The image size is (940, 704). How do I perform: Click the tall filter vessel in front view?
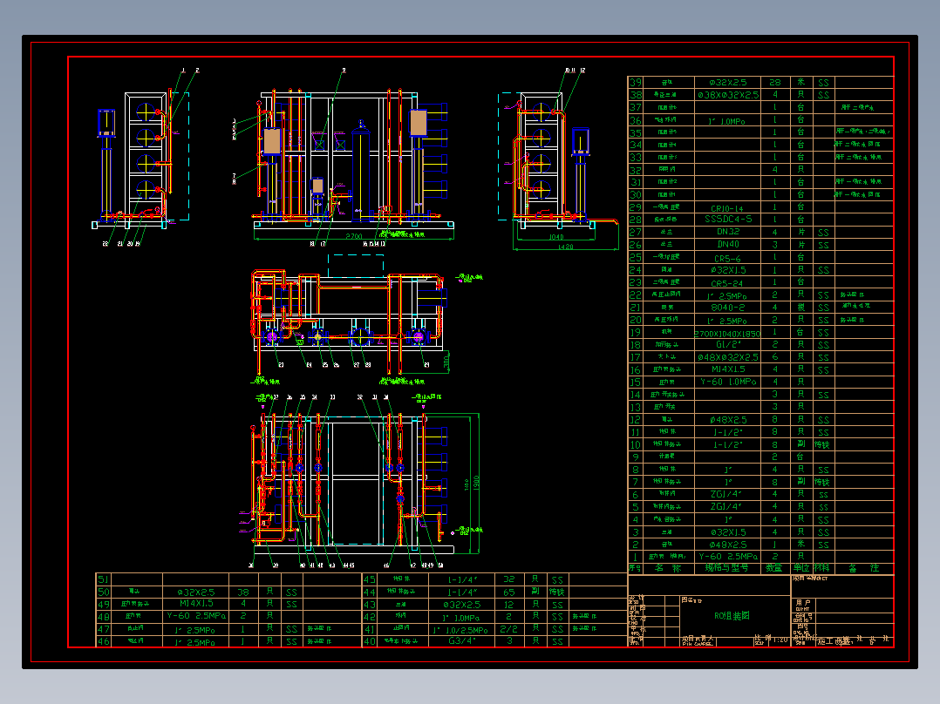click(360, 170)
